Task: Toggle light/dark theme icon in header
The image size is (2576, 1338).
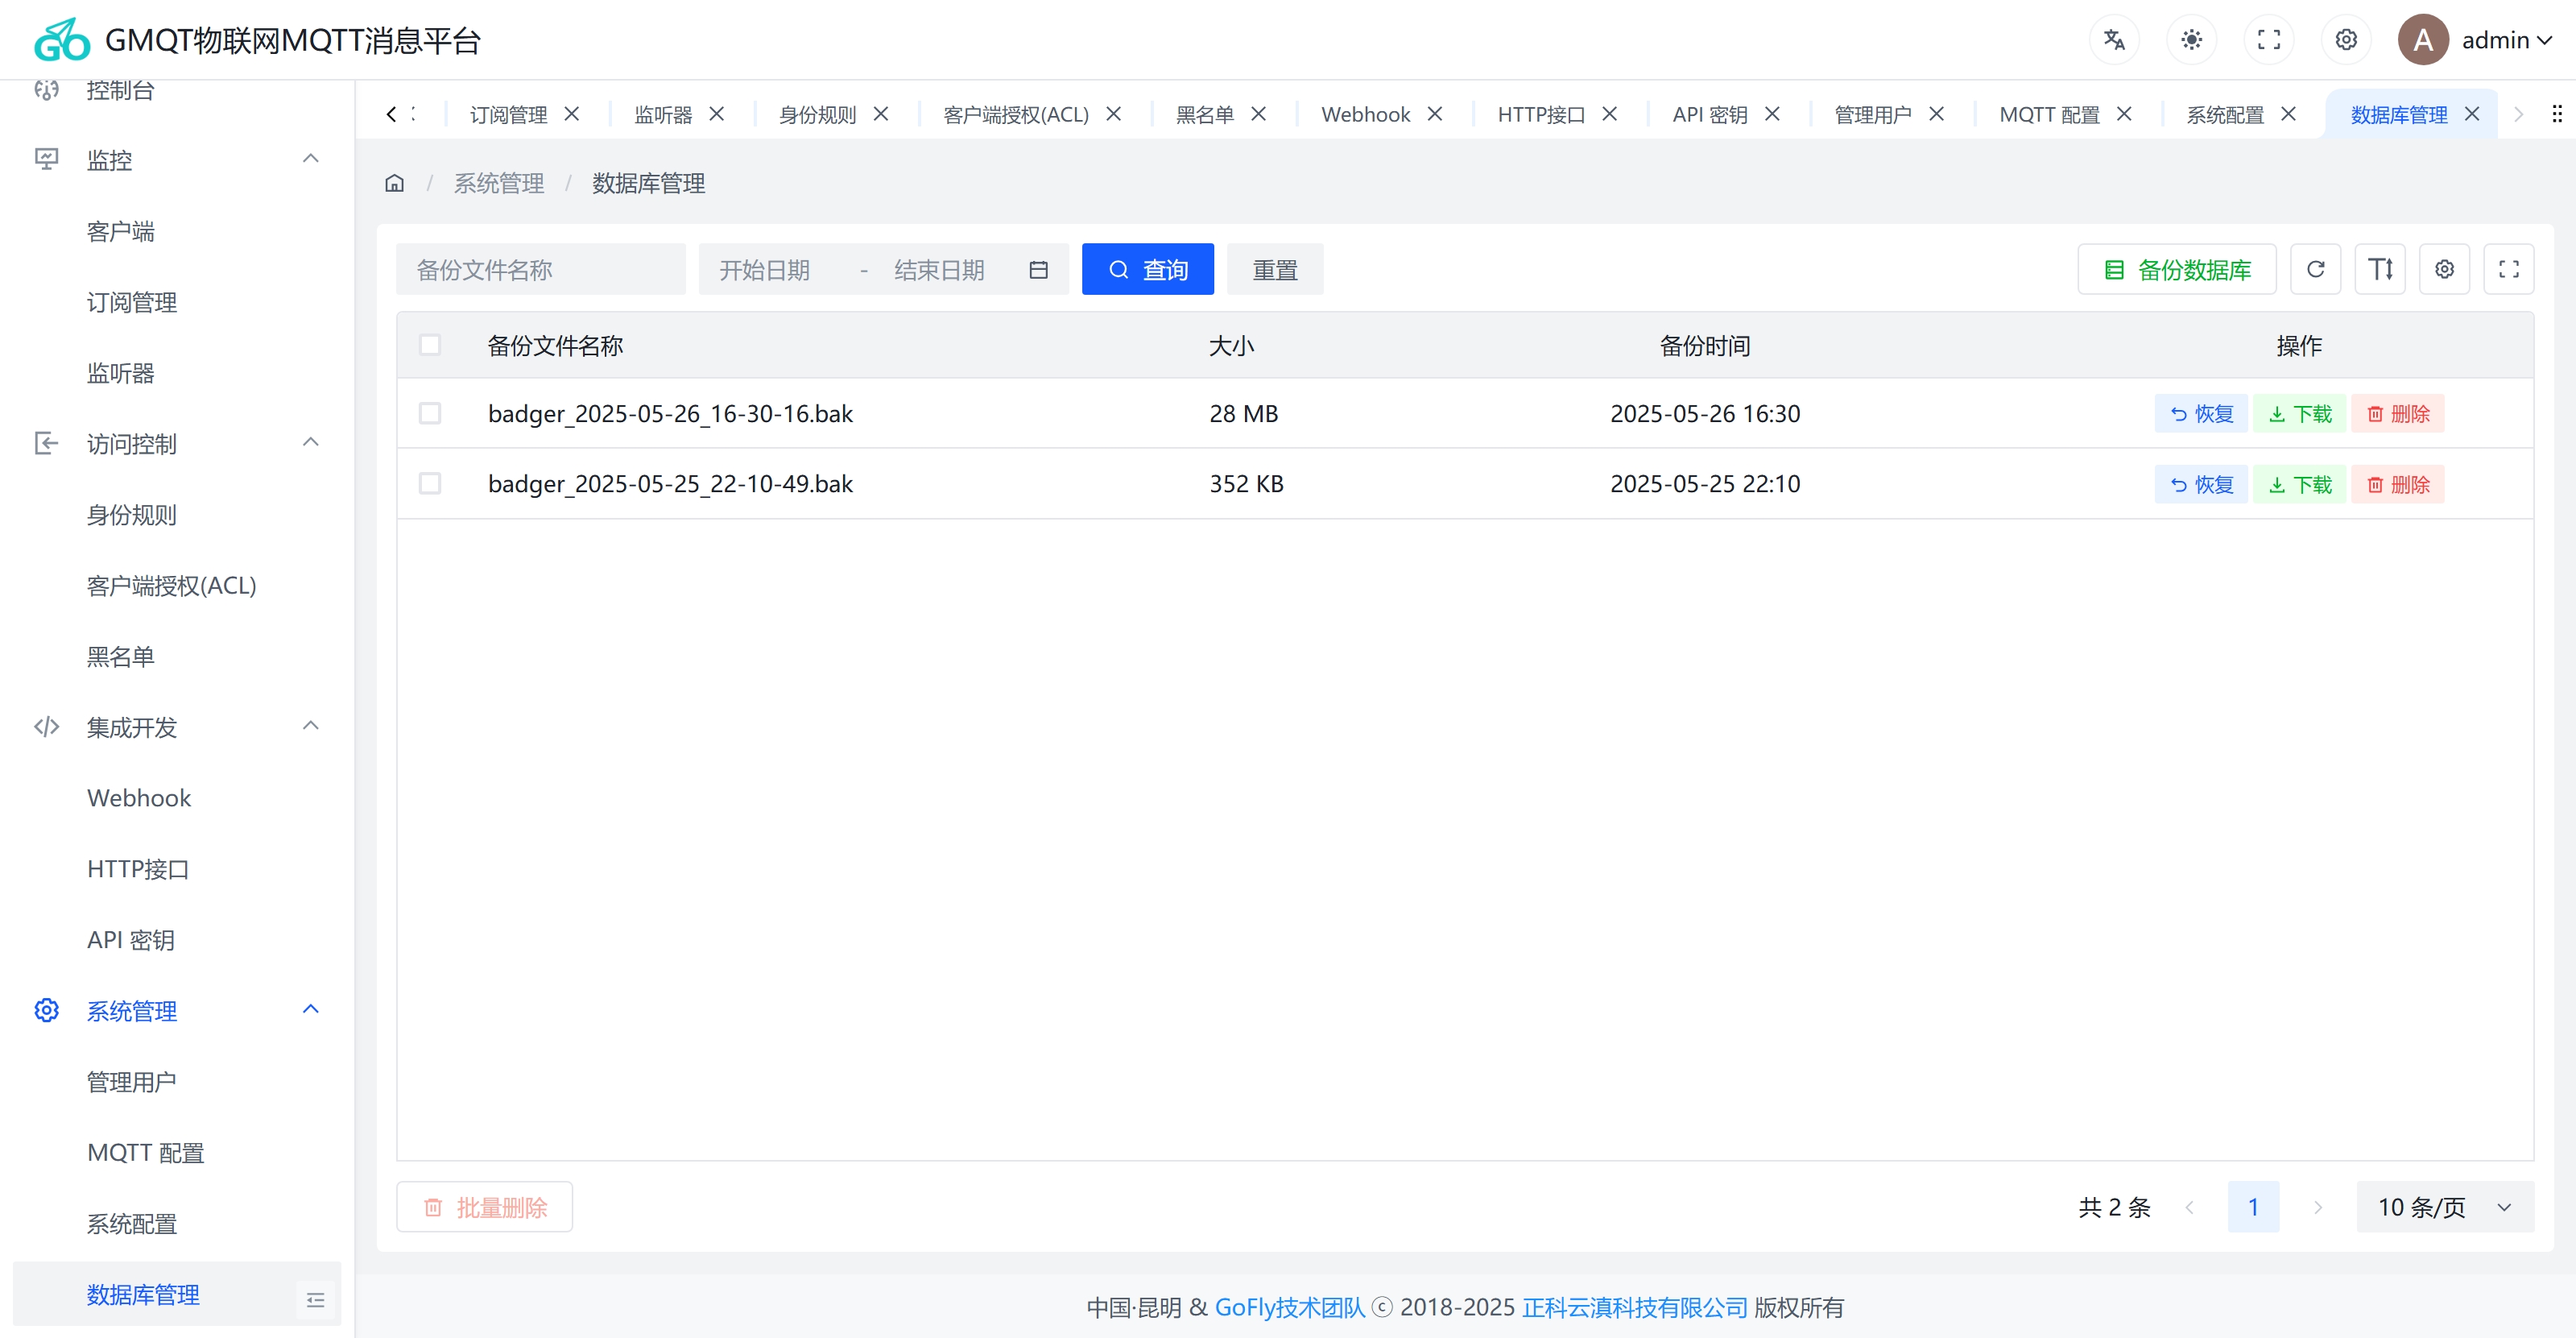Action: (x=2191, y=39)
